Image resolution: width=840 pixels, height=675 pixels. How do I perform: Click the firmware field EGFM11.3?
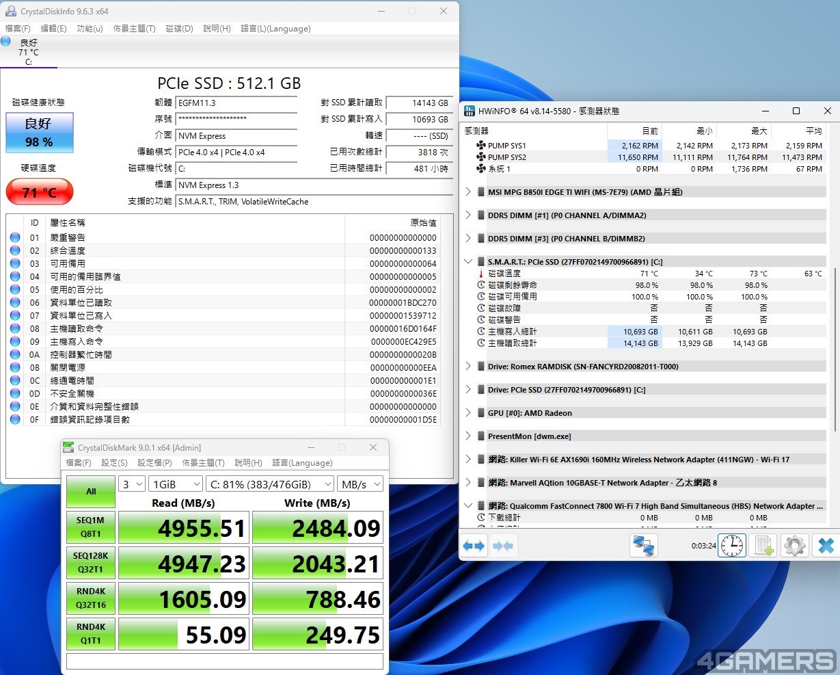tap(236, 103)
